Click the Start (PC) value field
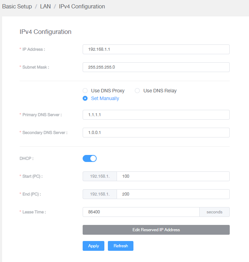Screen dimensions: 249x262 173,176
